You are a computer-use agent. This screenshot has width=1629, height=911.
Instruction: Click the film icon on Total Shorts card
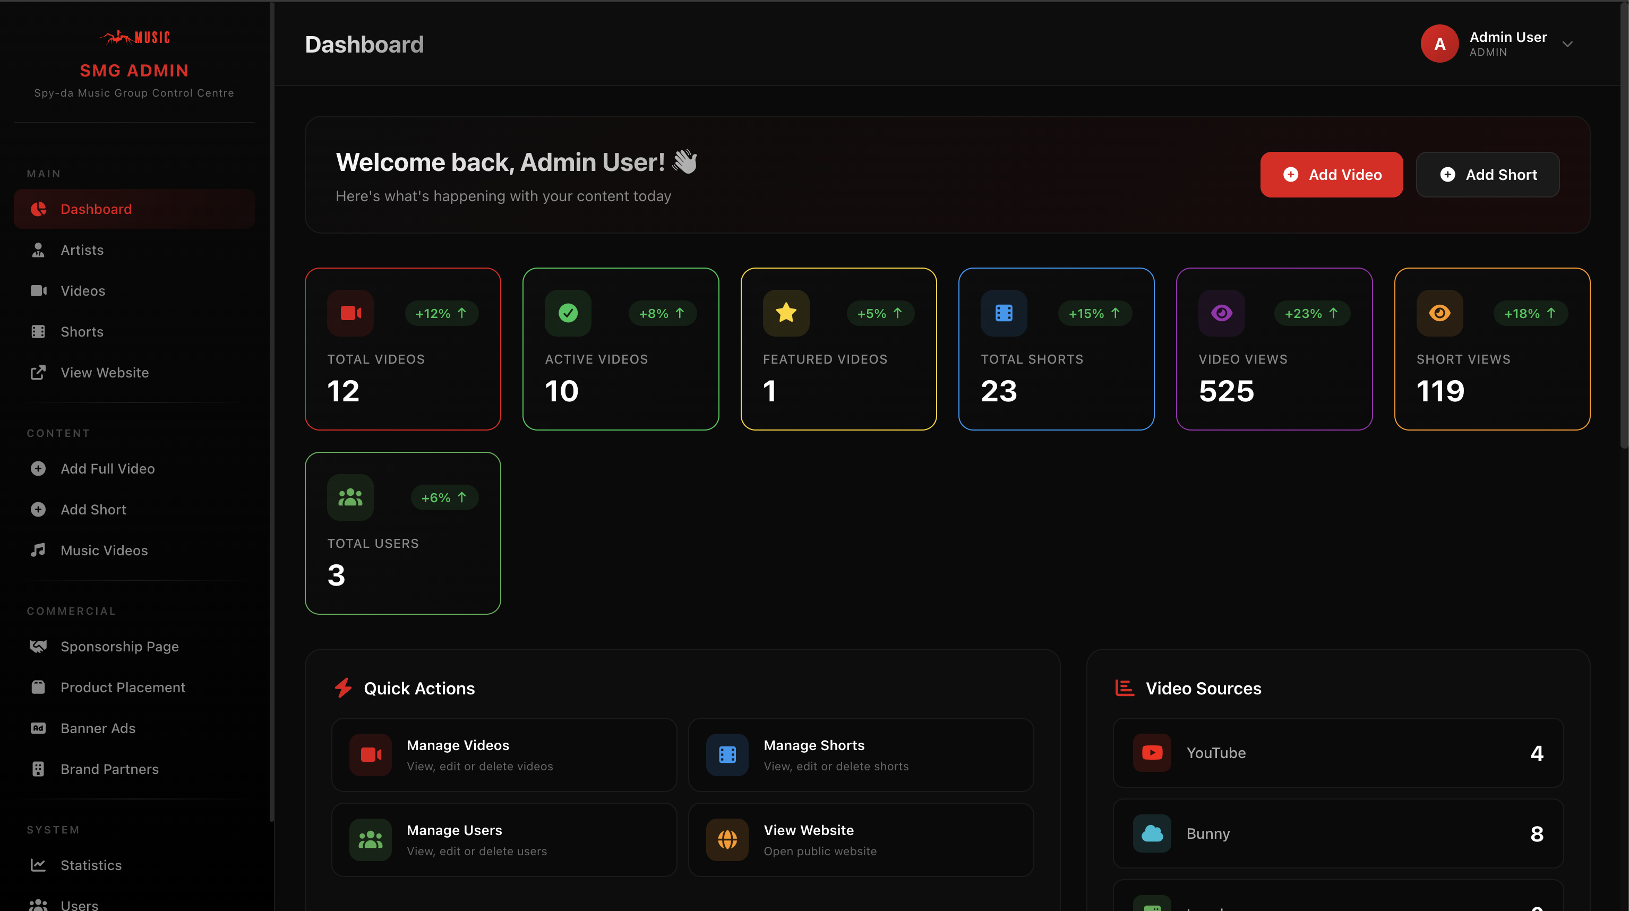coord(1004,313)
